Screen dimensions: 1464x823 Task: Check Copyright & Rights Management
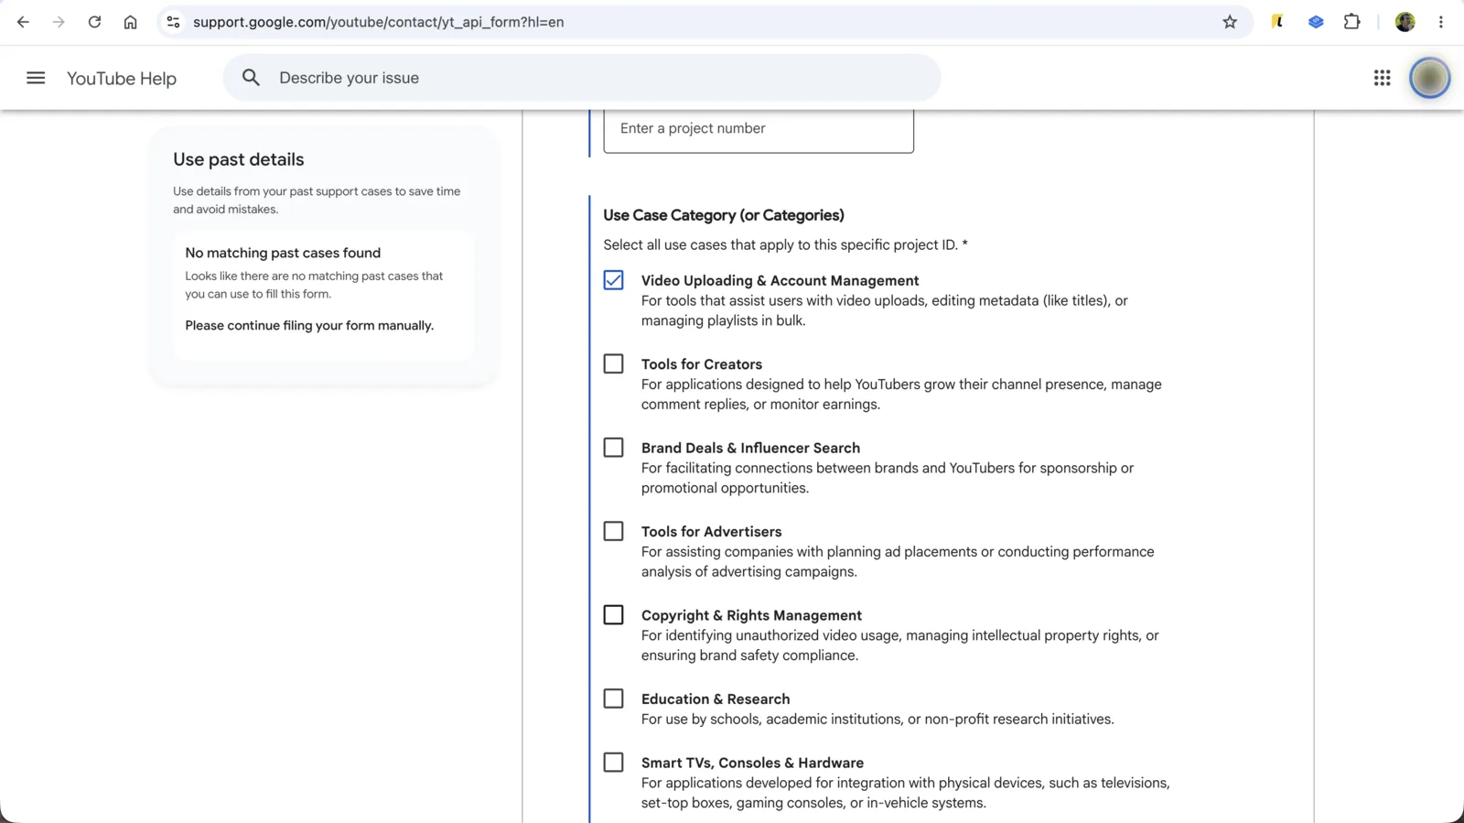[x=613, y=615]
